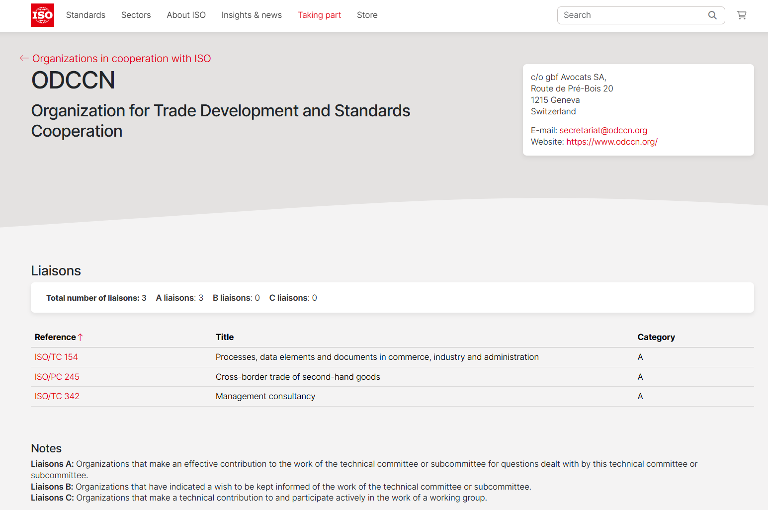Return to Organizations in cooperation with ISO
Image resolution: width=768 pixels, height=510 pixels.
[121, 58]
